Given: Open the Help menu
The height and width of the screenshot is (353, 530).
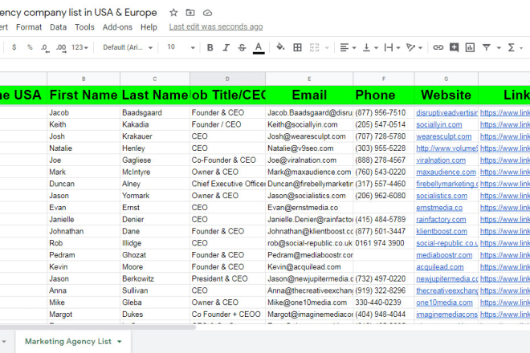Looking at the screenshot, I should [x=149, y=27].
